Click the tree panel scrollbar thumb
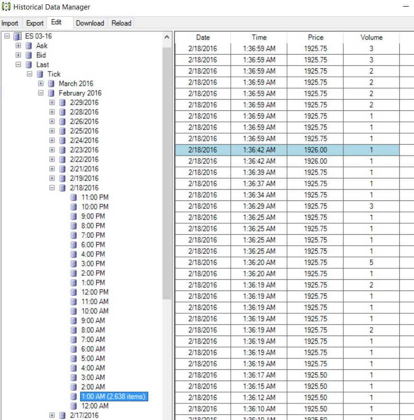 tap(167, 173)
